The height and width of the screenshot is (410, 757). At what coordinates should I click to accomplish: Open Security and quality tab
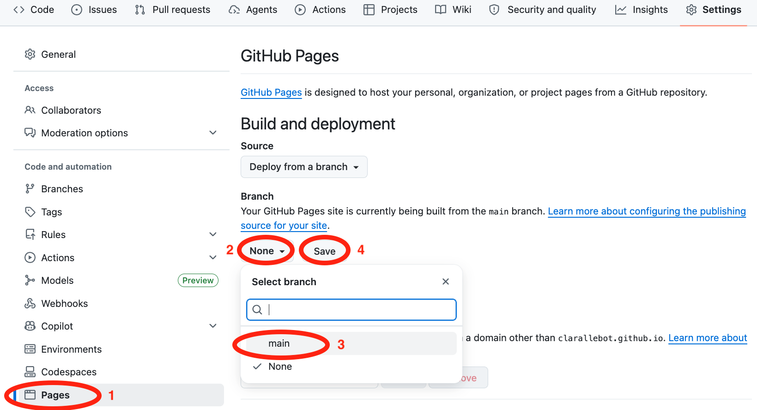click(543, 10)
